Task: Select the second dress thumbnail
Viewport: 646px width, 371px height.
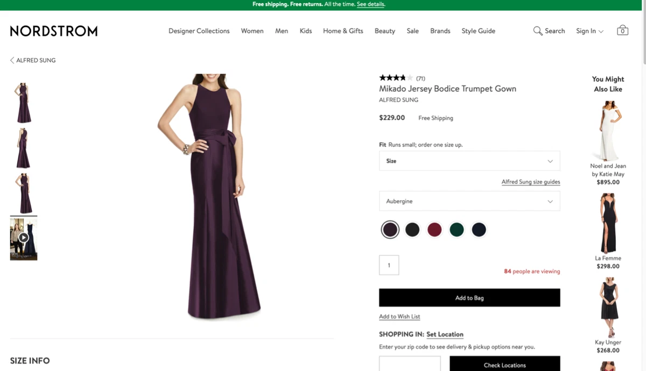Action: pos(24,148)
